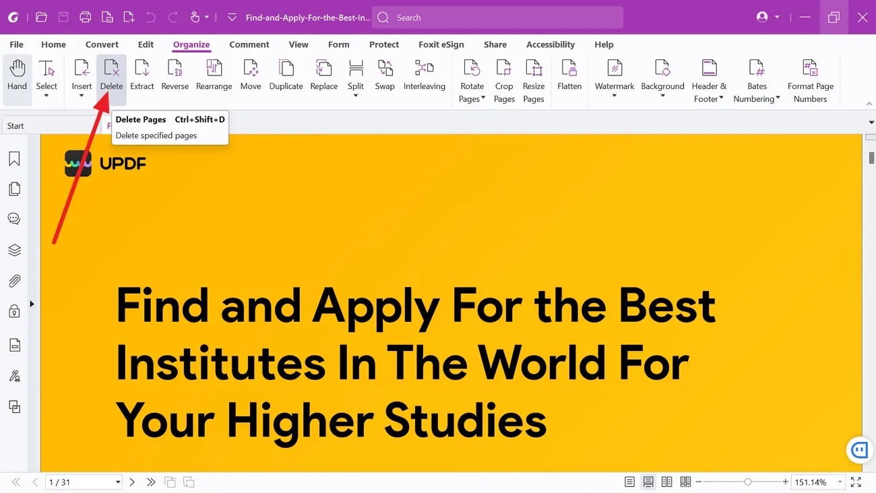
Task: Open the Layers panel in sidebar
Action: (14, 251)
